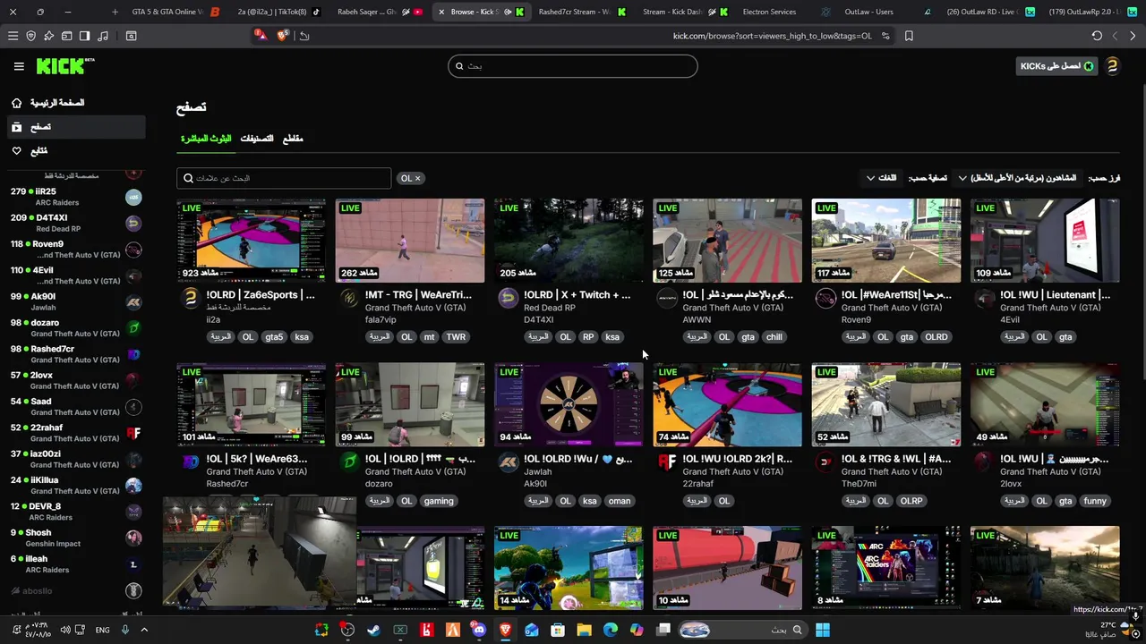Switch to the Clips tab
The height and width of the screenshot is (644, 1146).
pyautogui.click(x=293, y=139)
